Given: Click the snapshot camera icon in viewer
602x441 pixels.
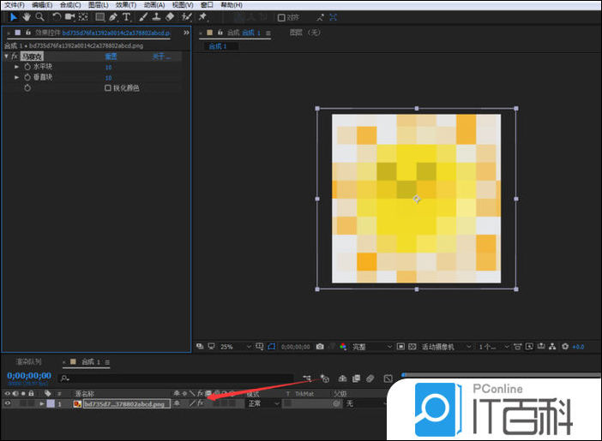Looking at the screenshot, I should [319, 347].
